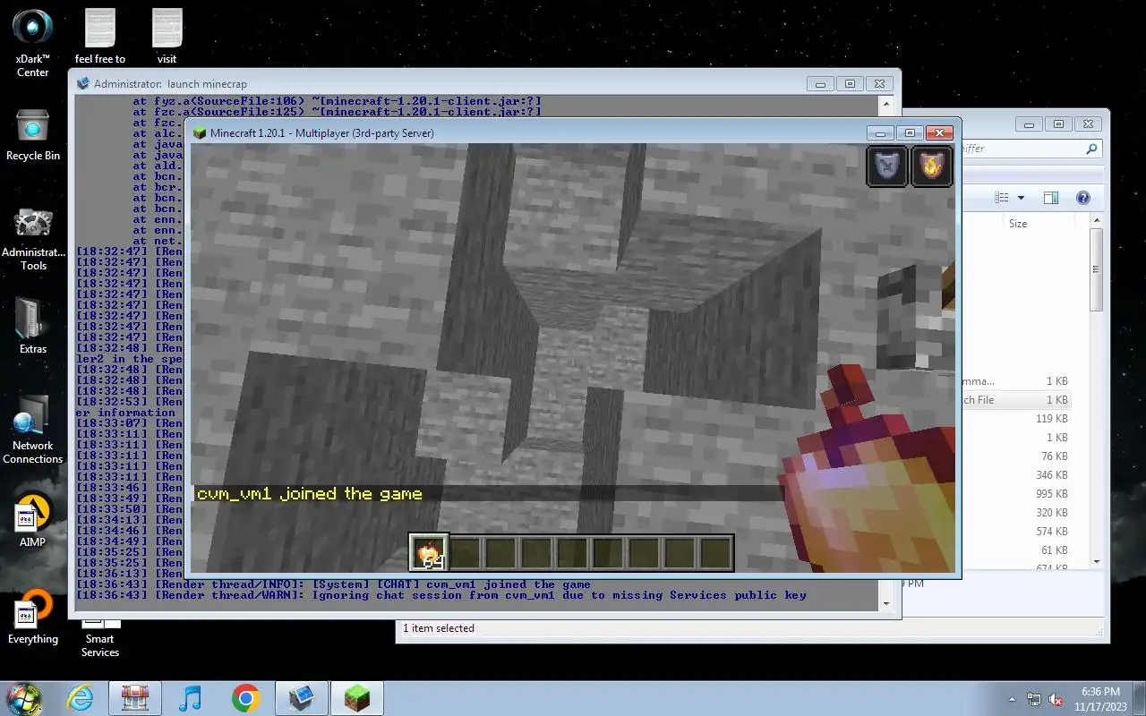Open Network Connections desktop shortcut
The height and width of the screenshot is (716, 1146).
pos(33,429)
